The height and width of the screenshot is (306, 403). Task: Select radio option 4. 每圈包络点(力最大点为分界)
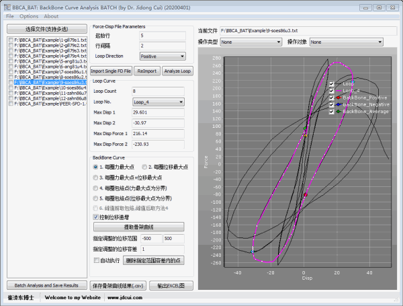click(x=95, y=188)
